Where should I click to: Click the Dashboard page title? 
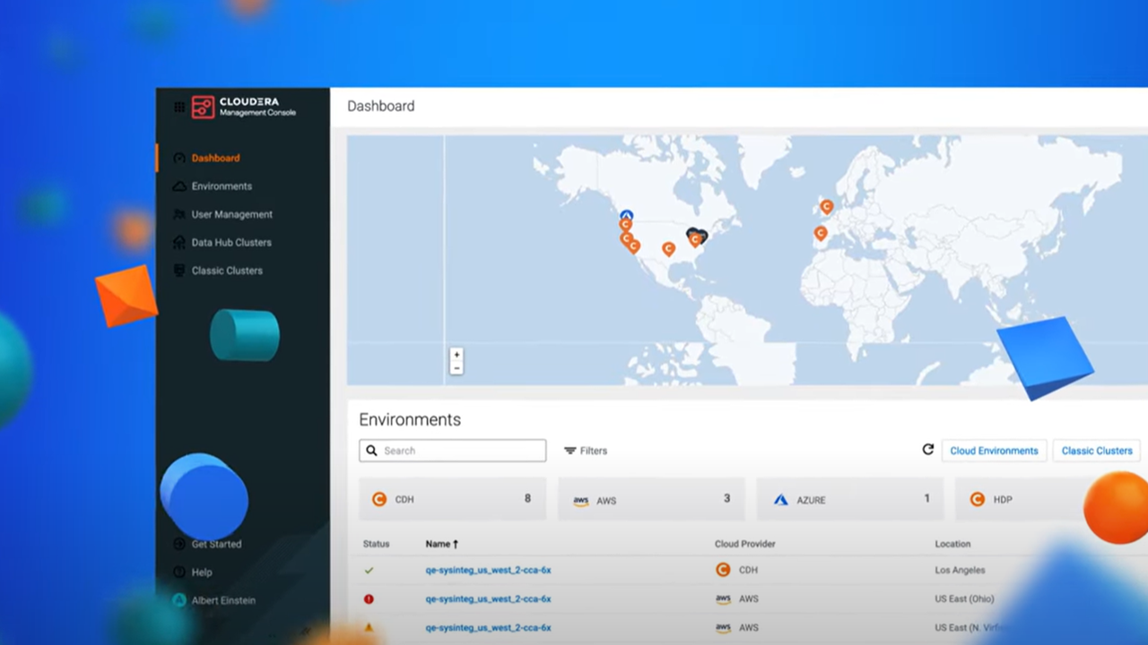click(x=381, y=106)
